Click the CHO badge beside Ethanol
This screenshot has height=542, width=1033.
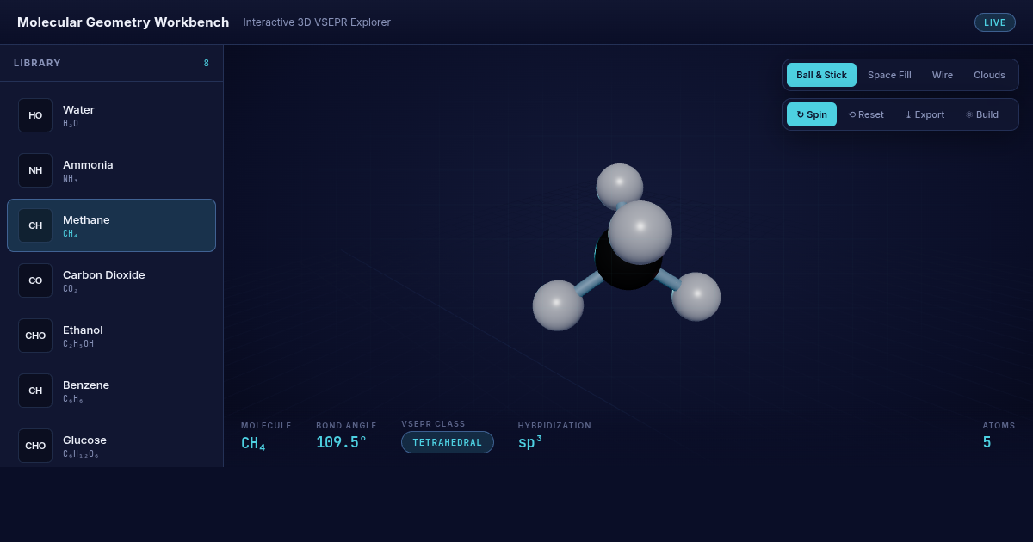(x=35, y=336)
